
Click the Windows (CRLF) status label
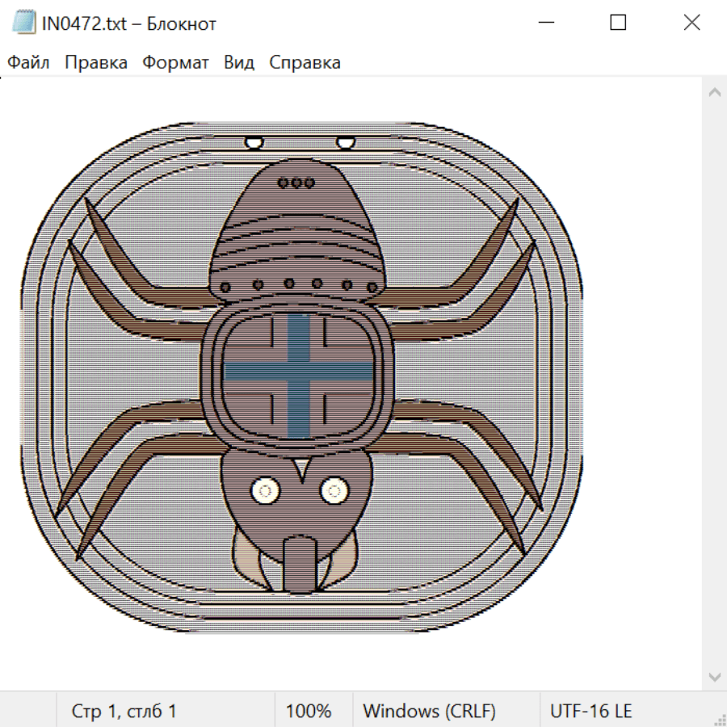coord(429,712)
